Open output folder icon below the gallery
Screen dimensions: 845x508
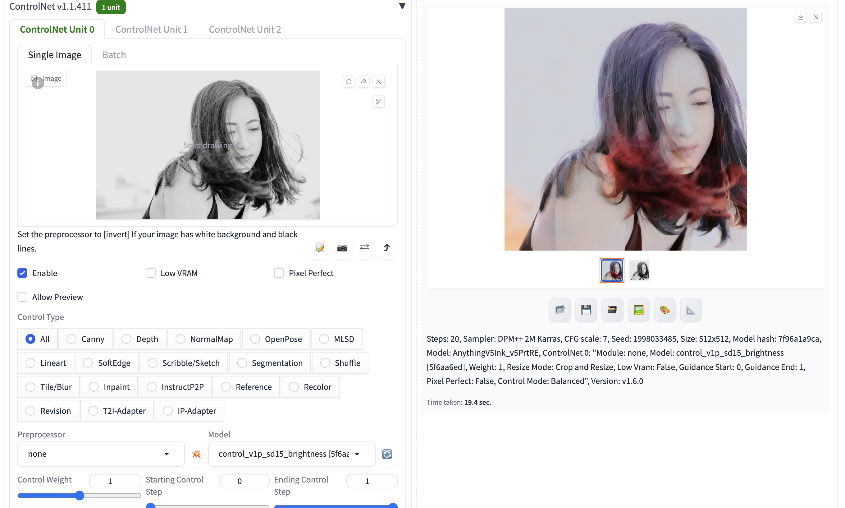click(x=560, y=310)
